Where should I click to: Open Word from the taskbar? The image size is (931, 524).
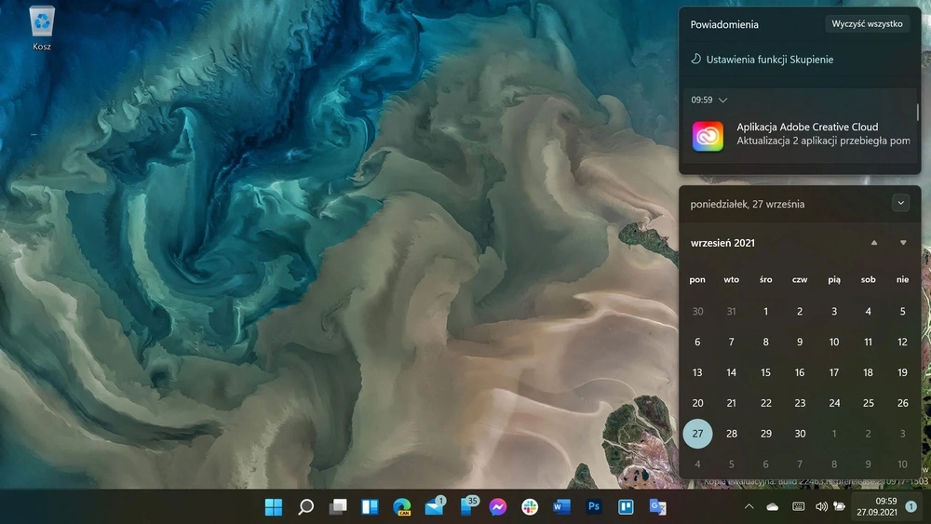[561, 507]
